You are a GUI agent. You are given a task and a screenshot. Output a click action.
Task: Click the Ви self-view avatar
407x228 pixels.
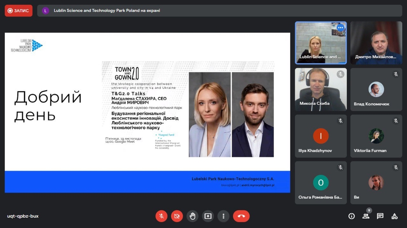[x=376, y=183]
